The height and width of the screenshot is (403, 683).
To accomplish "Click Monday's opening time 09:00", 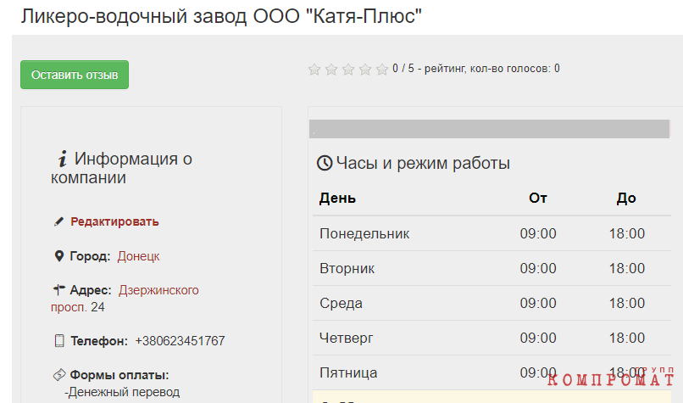I will [538, 233].
